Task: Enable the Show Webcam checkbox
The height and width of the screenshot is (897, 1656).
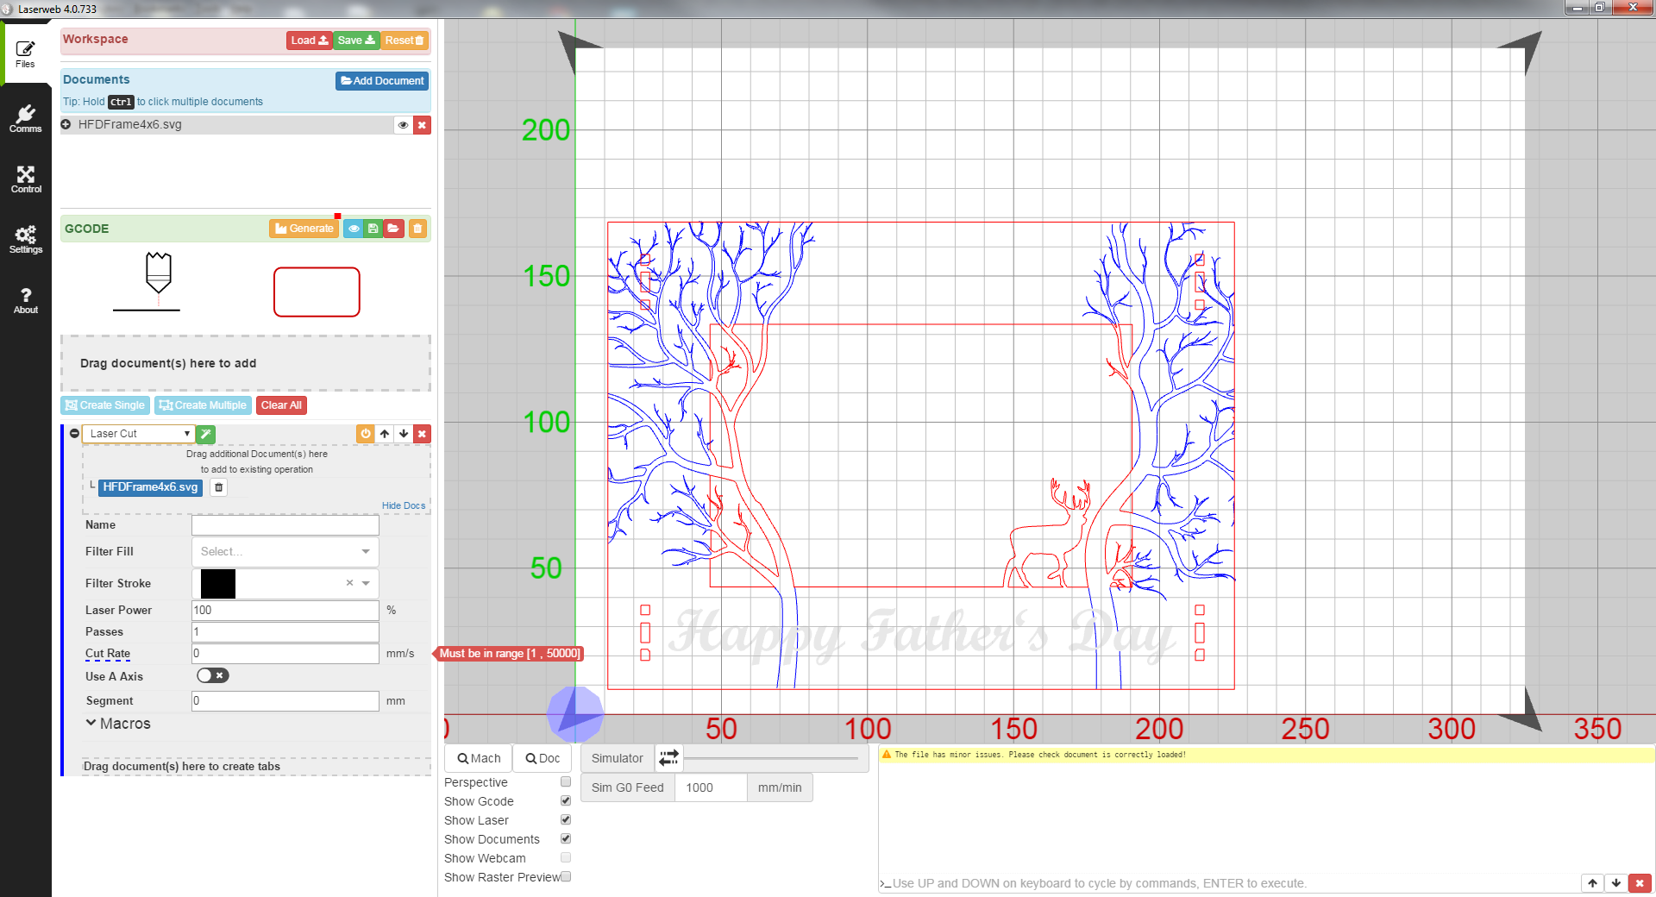Action: [566, 858]
